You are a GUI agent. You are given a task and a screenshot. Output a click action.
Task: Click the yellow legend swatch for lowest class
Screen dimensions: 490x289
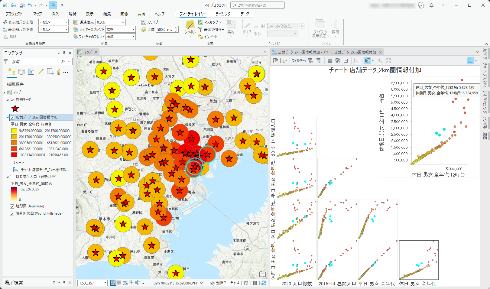click(x=14, y=131)
